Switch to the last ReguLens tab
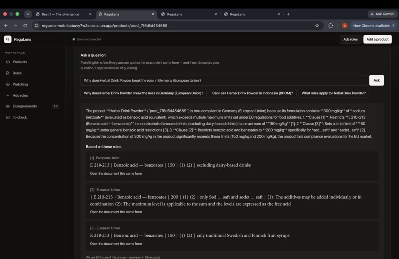This screenshot has height=259, width=399. pos(238,14)
